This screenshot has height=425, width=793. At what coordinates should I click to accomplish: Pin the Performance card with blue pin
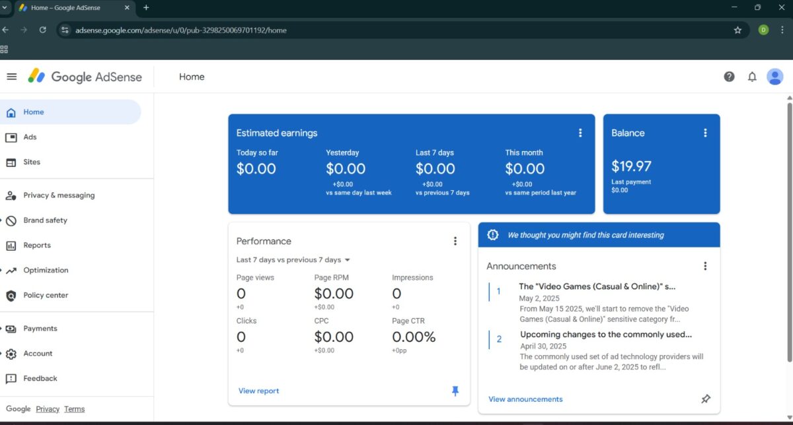(x=455, y=391)
